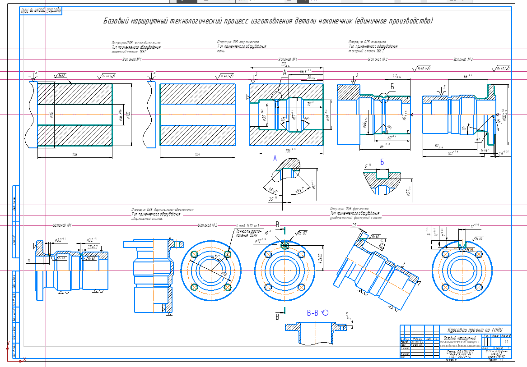
Task: Select the blue detail view label A
Action: pos(275,158)
